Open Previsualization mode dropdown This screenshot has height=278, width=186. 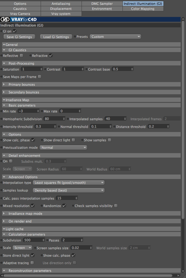[63, 147]
